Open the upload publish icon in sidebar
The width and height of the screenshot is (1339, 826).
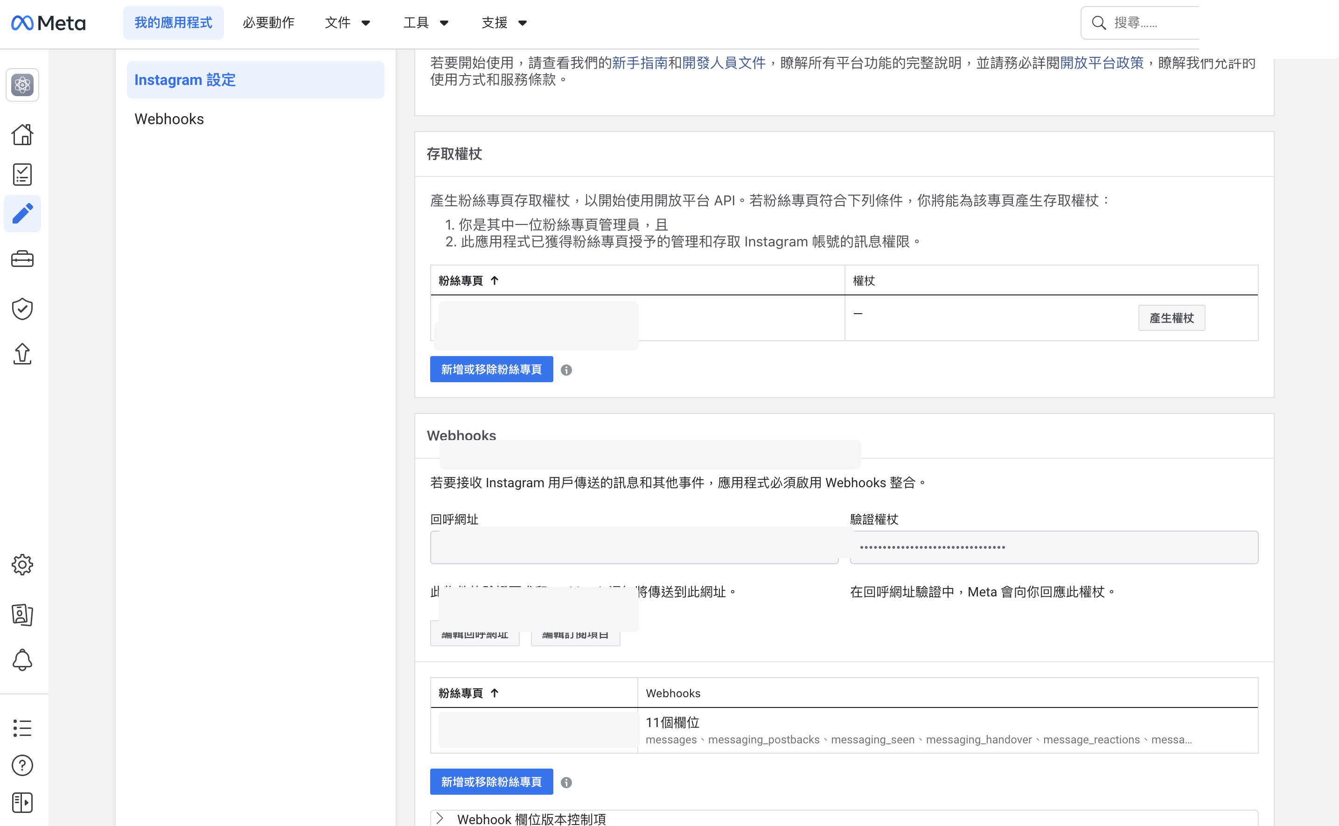[x=22, y=354]
